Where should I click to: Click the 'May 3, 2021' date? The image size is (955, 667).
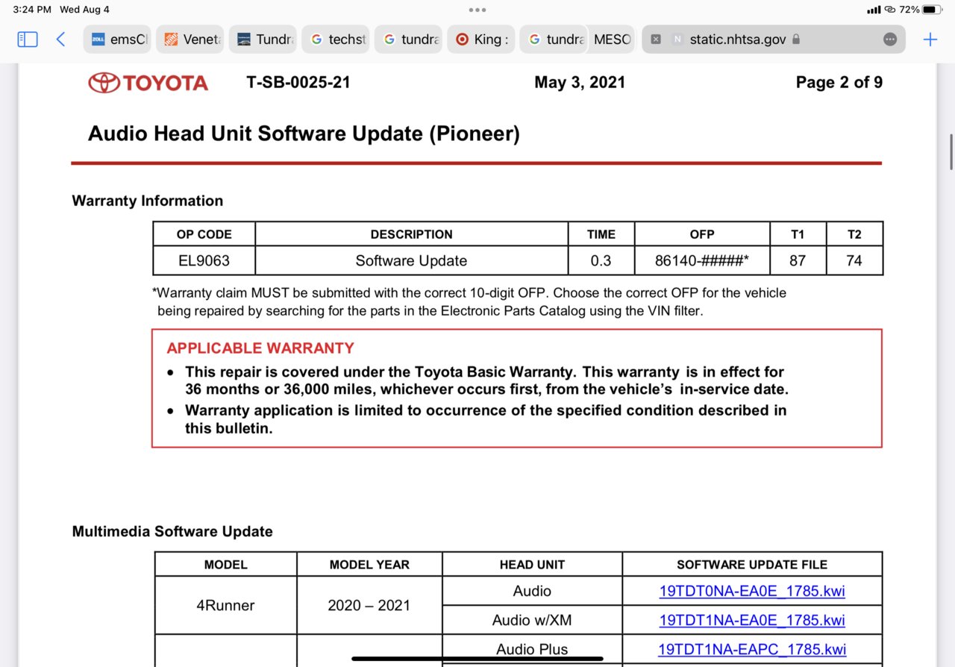(x=580, y=82)
